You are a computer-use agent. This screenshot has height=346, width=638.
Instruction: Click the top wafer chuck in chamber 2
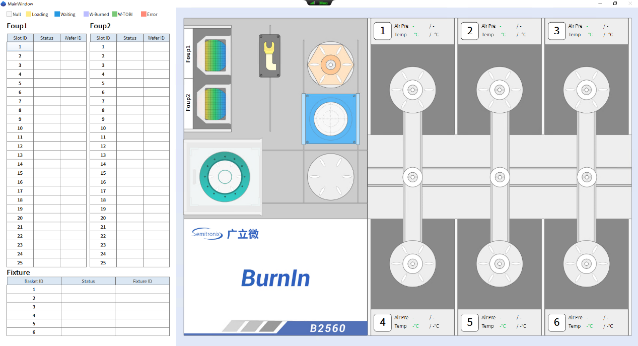(x=500, y=90)
